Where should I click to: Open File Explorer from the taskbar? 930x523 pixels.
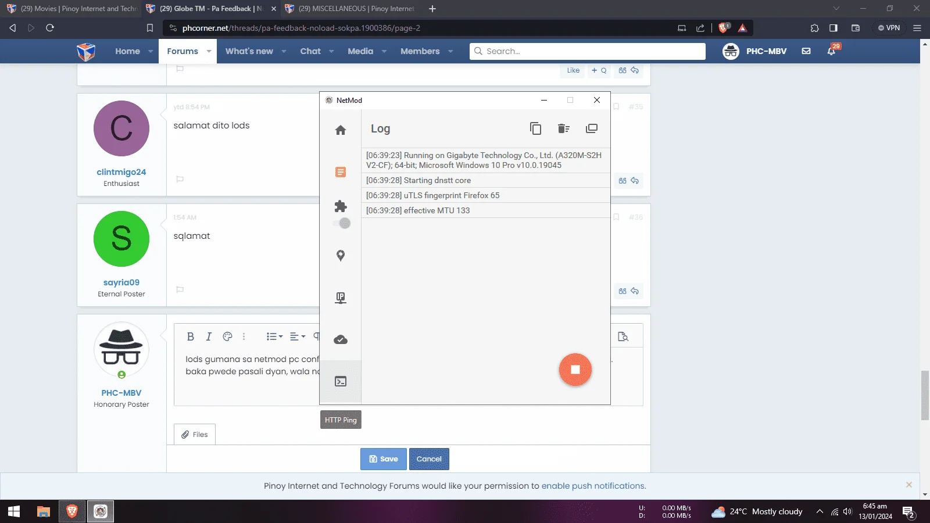click(44, 511)
